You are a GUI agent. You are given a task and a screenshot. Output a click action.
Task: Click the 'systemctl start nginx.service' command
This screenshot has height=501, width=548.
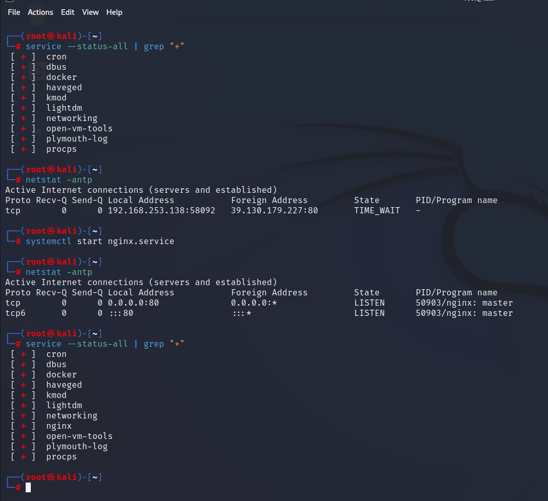[100, 242]
